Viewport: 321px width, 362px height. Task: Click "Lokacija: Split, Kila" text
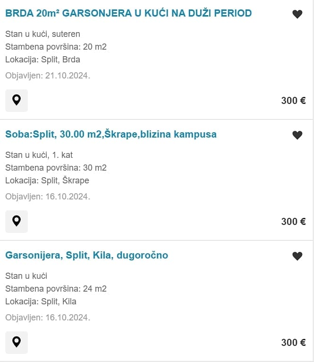tap(41, 302)
